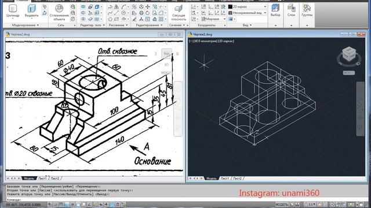Viewport: 371px width, 208px height.
Task: Switch to Лист2 tab in Чертеж1 window
Action: 238,179
